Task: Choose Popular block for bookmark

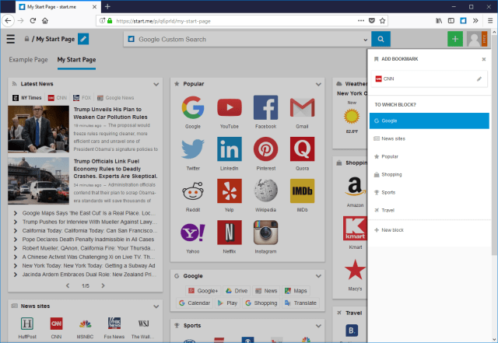Action: [429, 156]
